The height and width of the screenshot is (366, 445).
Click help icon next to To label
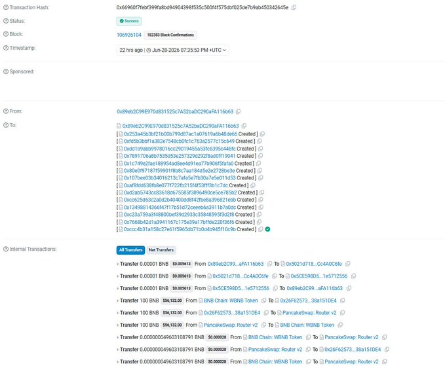(6, 125)
